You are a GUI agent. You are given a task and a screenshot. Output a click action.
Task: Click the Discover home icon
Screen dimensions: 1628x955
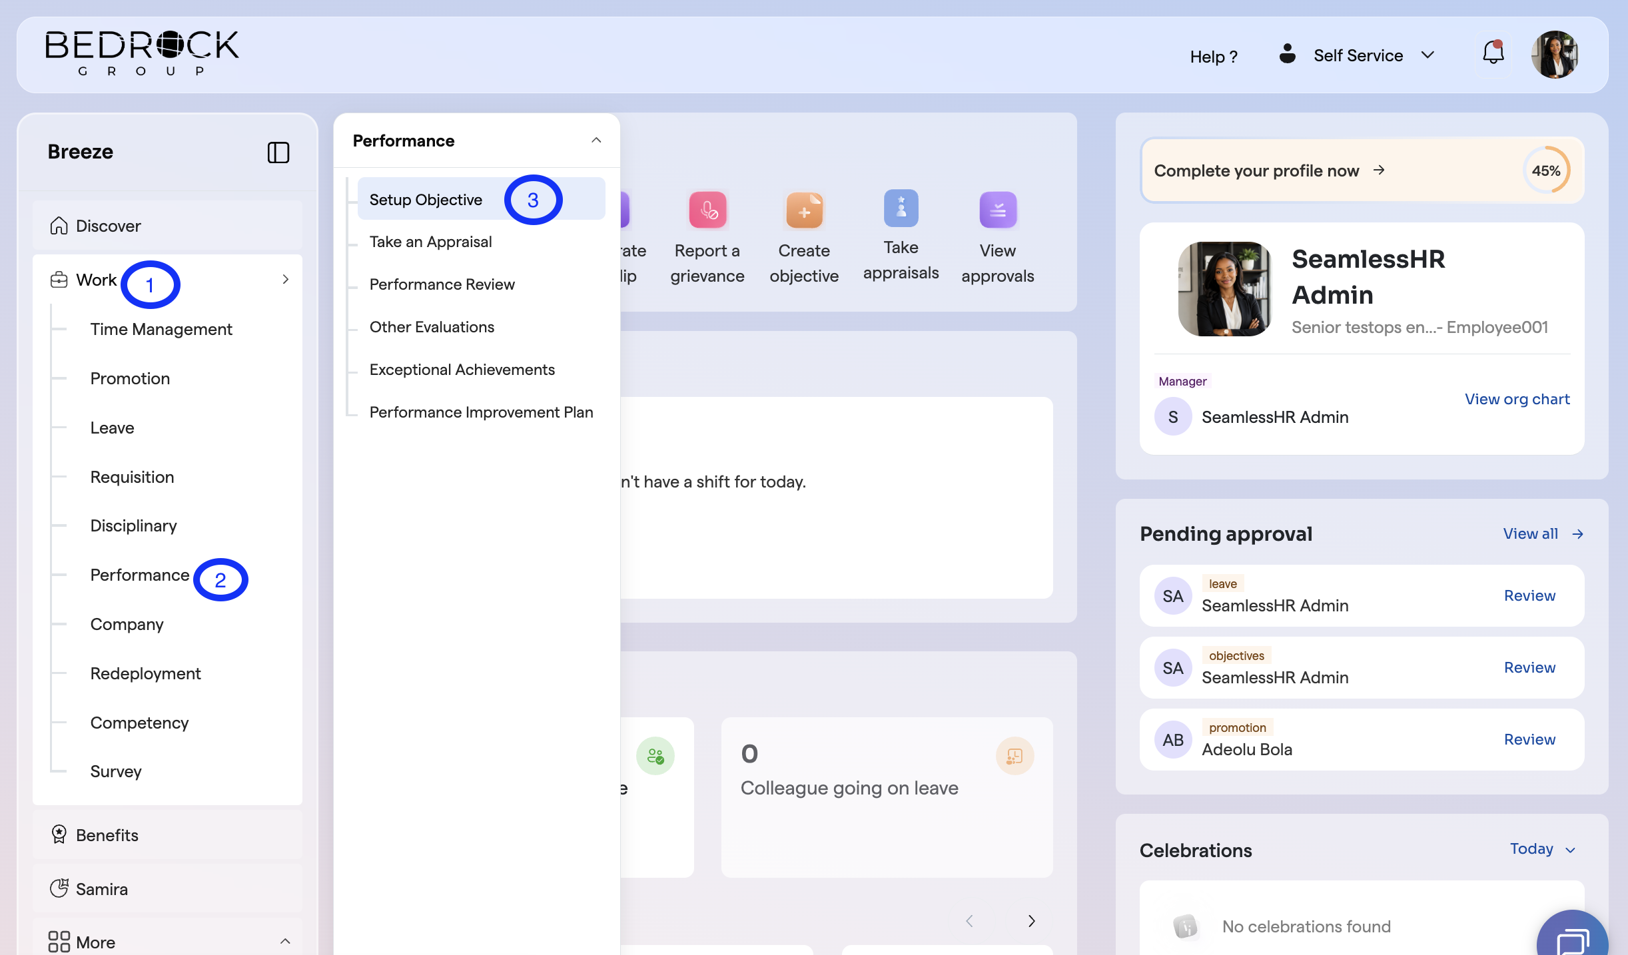pyautogui.click(x=59, y=226)
